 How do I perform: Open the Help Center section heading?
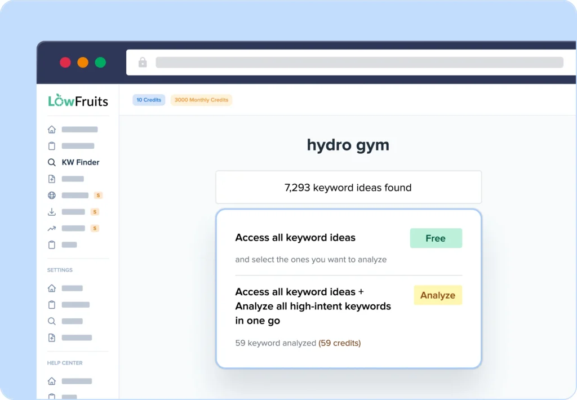click(x=64, y=363)
